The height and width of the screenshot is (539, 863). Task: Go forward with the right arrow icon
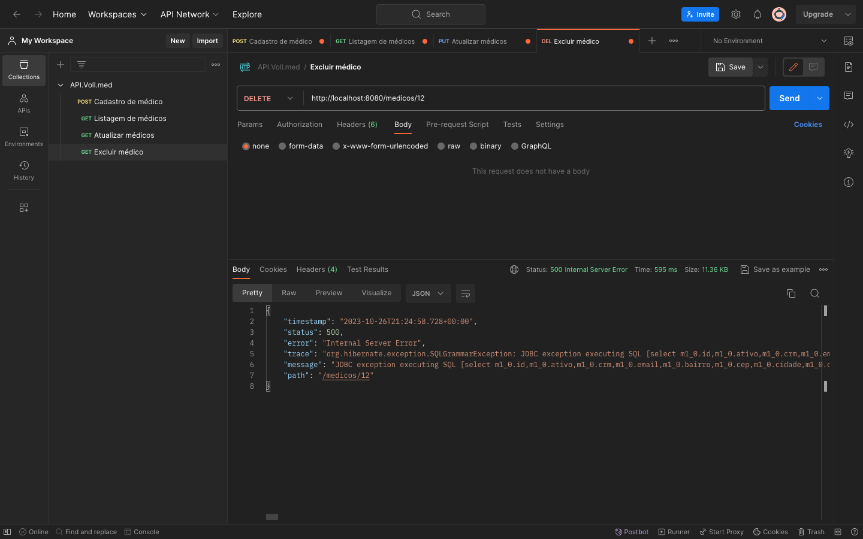pyautogui.click(x=38, y=14)
